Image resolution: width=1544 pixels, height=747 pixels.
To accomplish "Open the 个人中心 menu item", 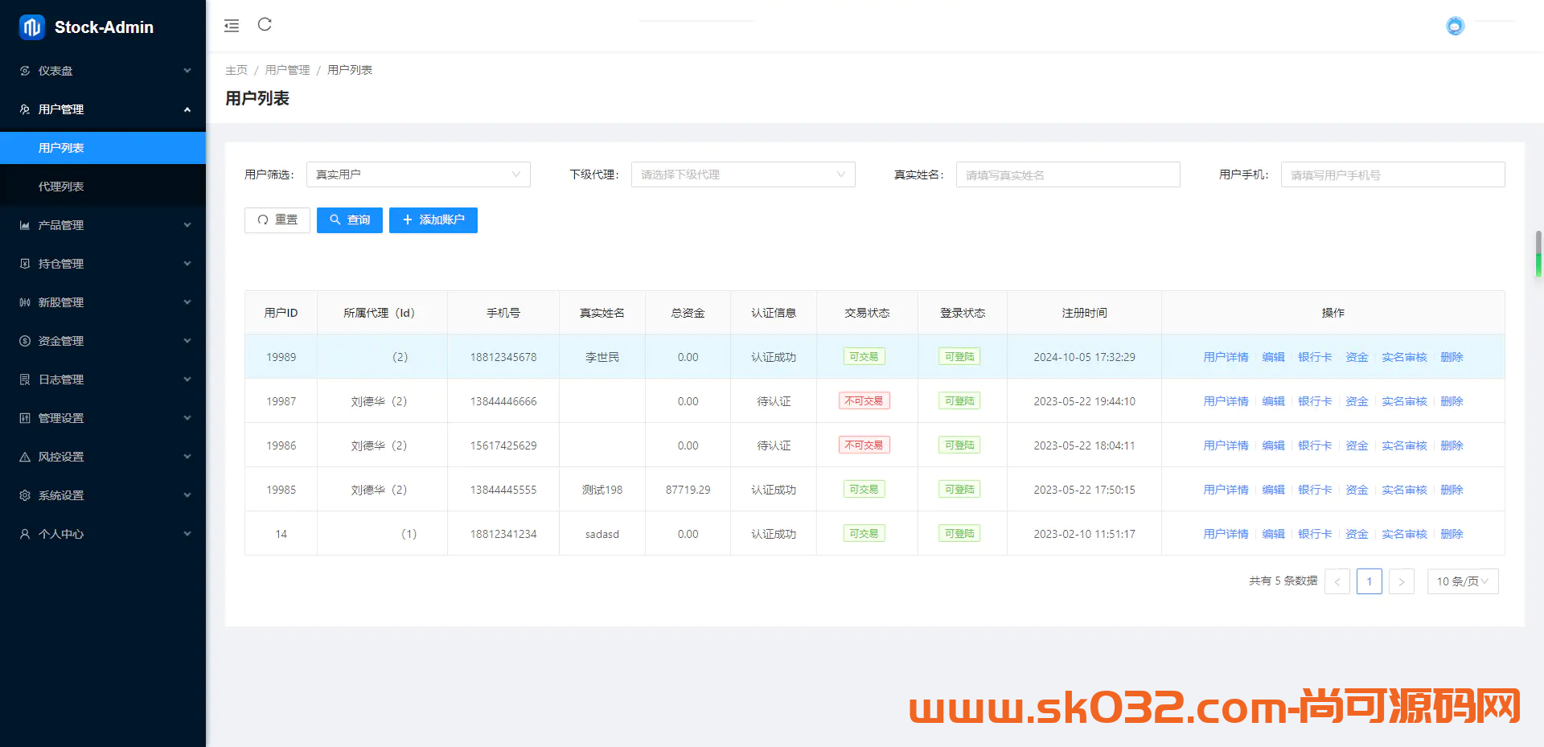I will point(103,534).
